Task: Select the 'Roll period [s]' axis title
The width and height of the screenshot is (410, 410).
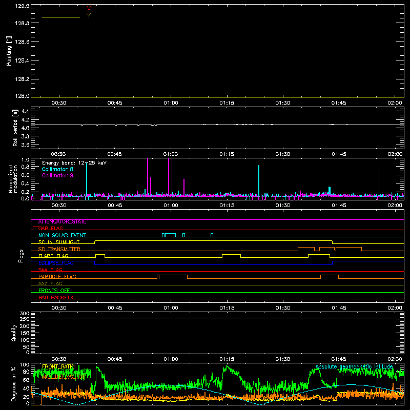Action: (15, 128)
